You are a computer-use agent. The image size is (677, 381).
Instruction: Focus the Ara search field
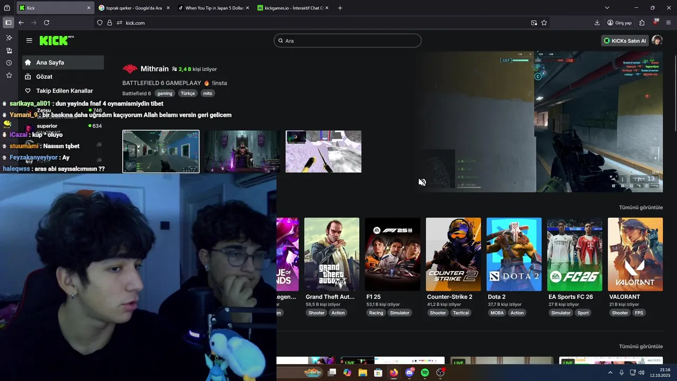click(x=347, y=41)
